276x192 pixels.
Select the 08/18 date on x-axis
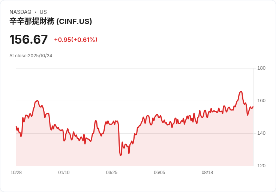pos(207,173)
